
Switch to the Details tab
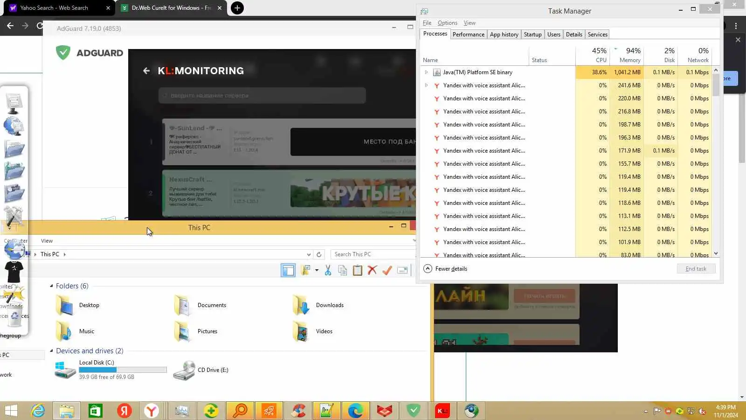pos(574,35)
